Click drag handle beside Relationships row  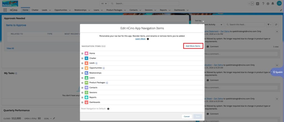pyautogui.click(x=82, y=73)
